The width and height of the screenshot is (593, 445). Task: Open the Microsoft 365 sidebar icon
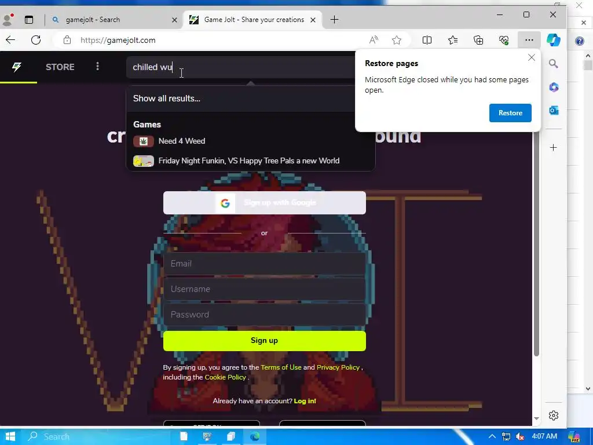click(554, 87)
